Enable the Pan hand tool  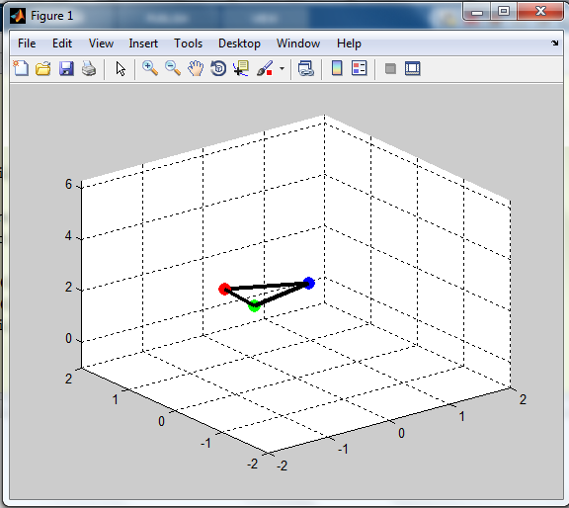(x=196, y=68)
